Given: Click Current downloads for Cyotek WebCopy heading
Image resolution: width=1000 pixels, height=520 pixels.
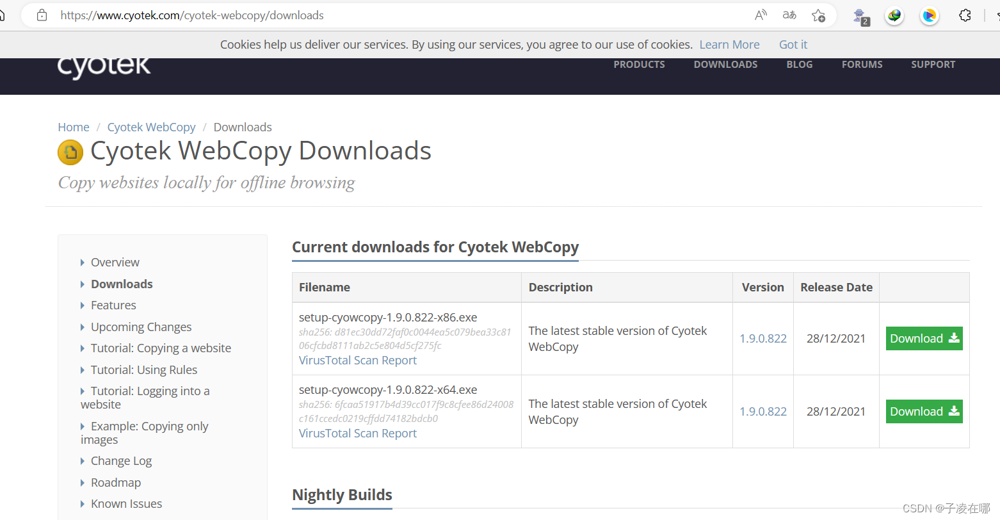Looking at the screenshot, I should pyautogui.click(x=435, y=247).
